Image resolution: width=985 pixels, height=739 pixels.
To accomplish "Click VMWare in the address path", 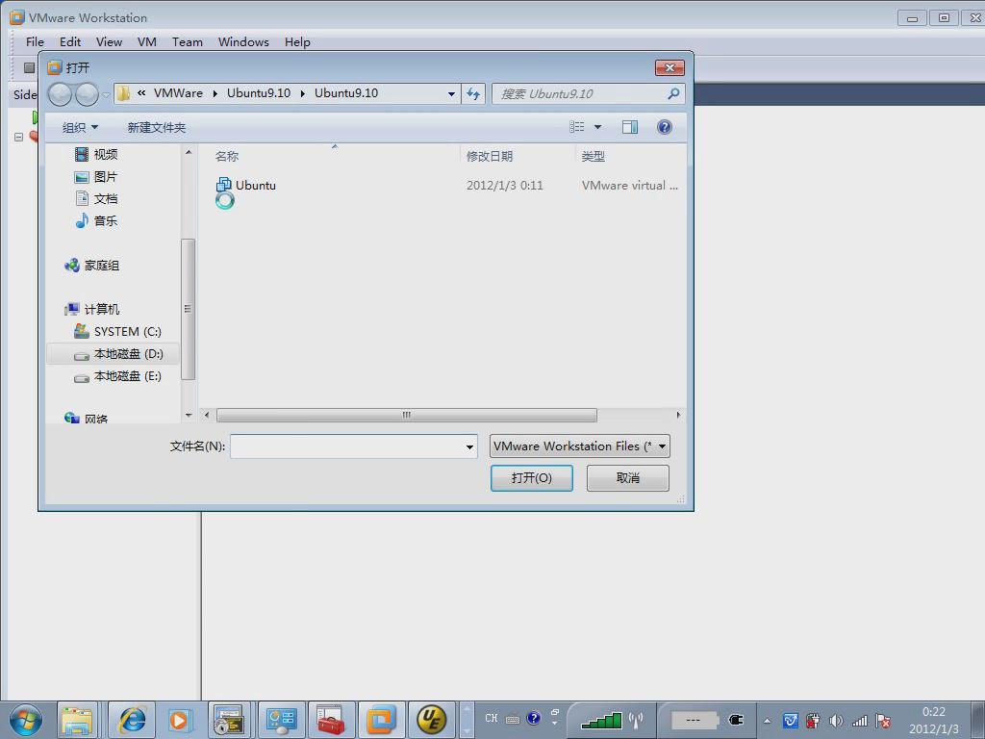I will 178,93.
